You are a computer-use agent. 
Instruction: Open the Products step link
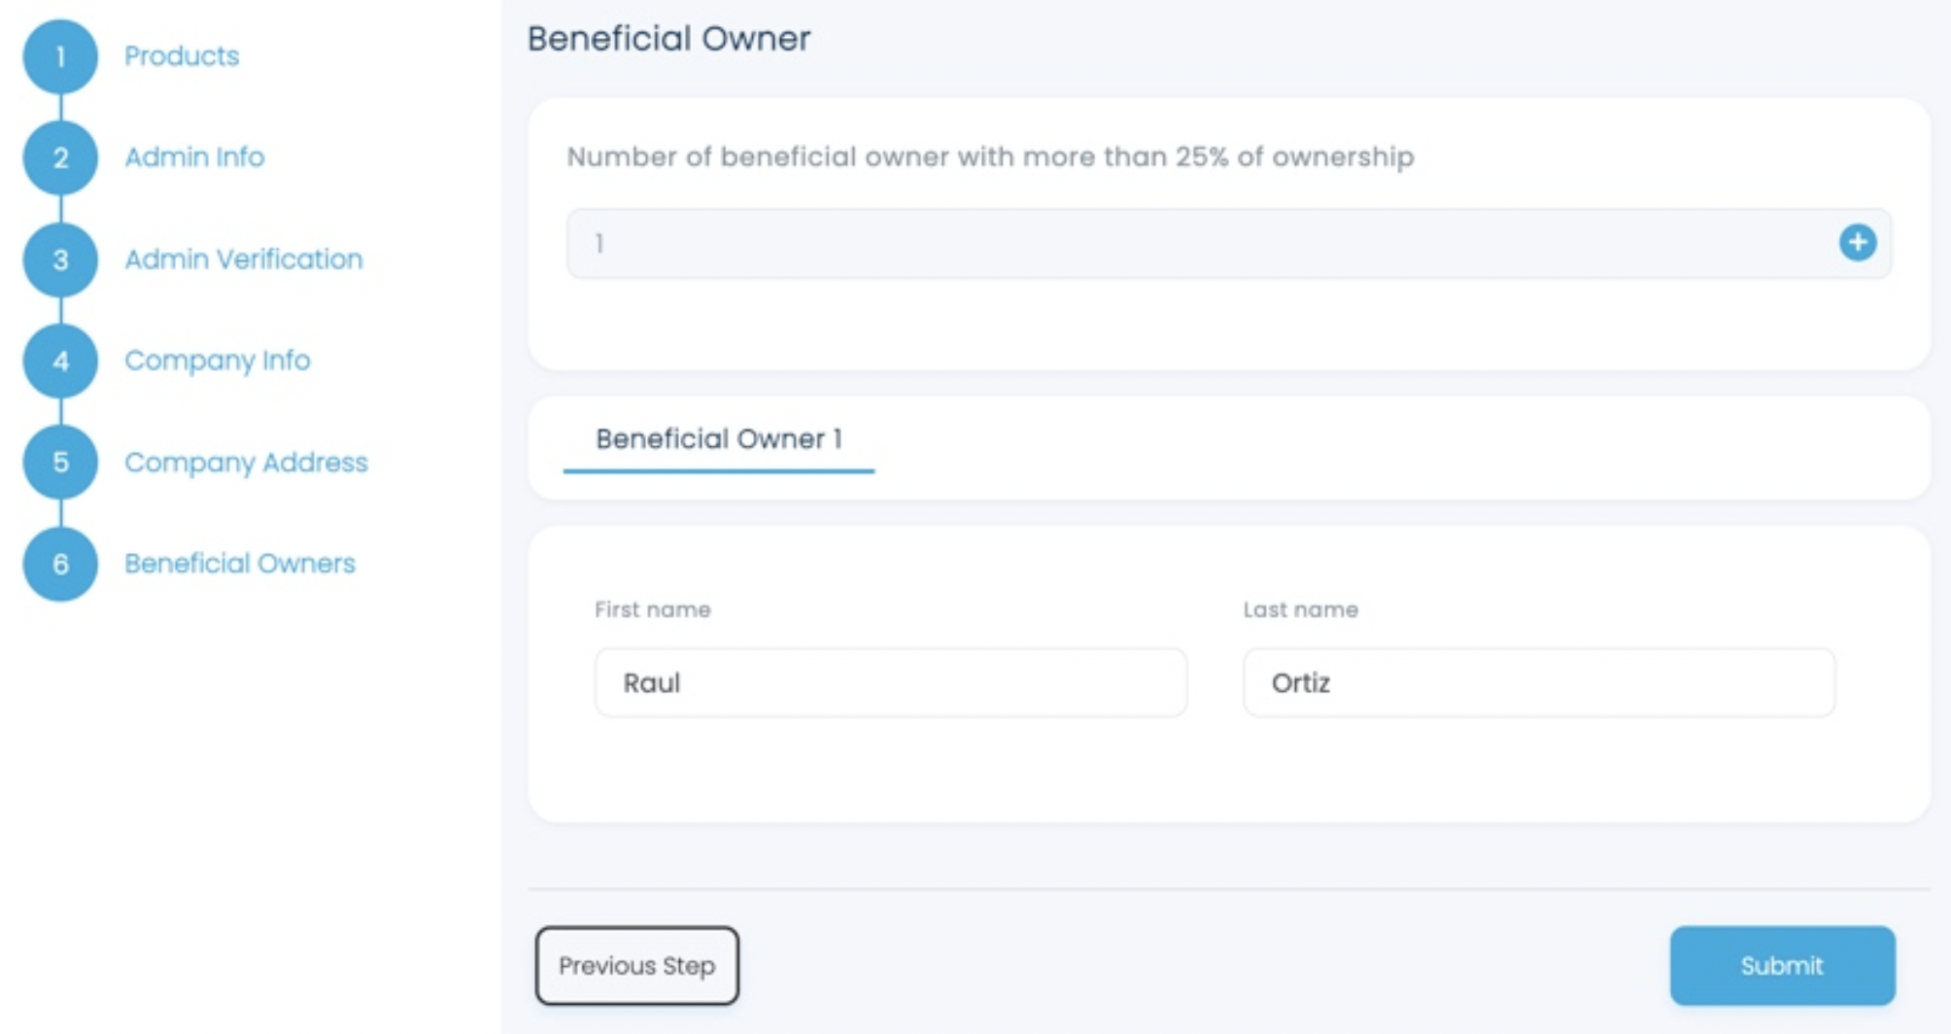[182, 56]
